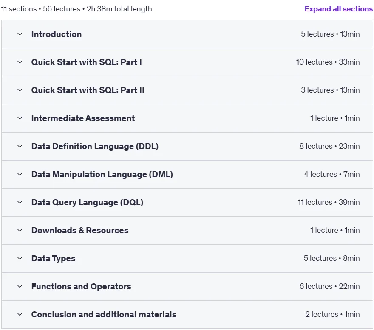This screenshot has width=374, height=330.
Task: Open the Data Definition Language (DDL) chevron
Action: 20,146
